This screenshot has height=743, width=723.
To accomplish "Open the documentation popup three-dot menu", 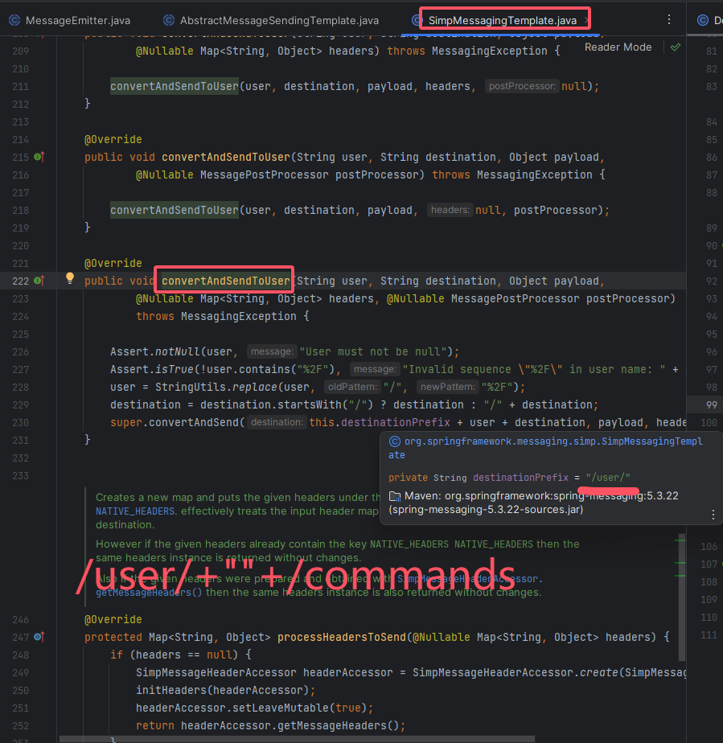I will 713,515.
